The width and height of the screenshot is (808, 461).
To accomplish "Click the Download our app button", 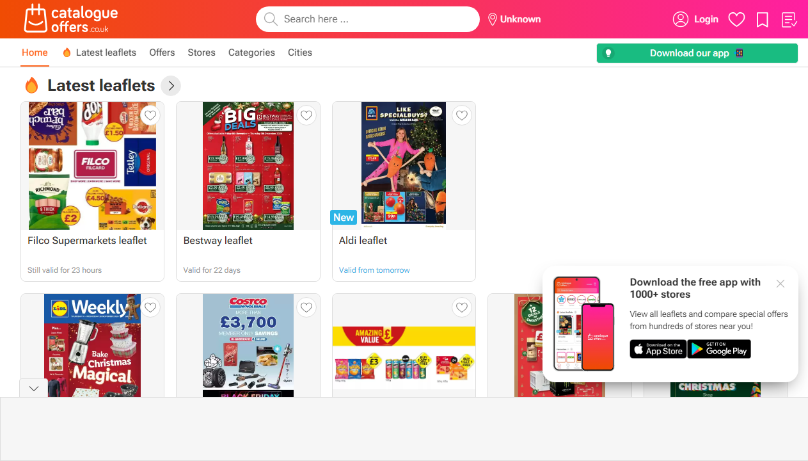I will (x=697, y=53).
